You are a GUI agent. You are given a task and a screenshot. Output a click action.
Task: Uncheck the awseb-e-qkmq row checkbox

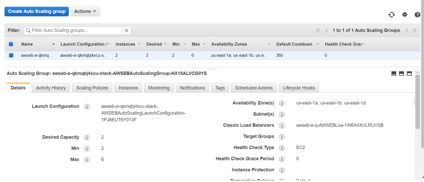(11, 55)
